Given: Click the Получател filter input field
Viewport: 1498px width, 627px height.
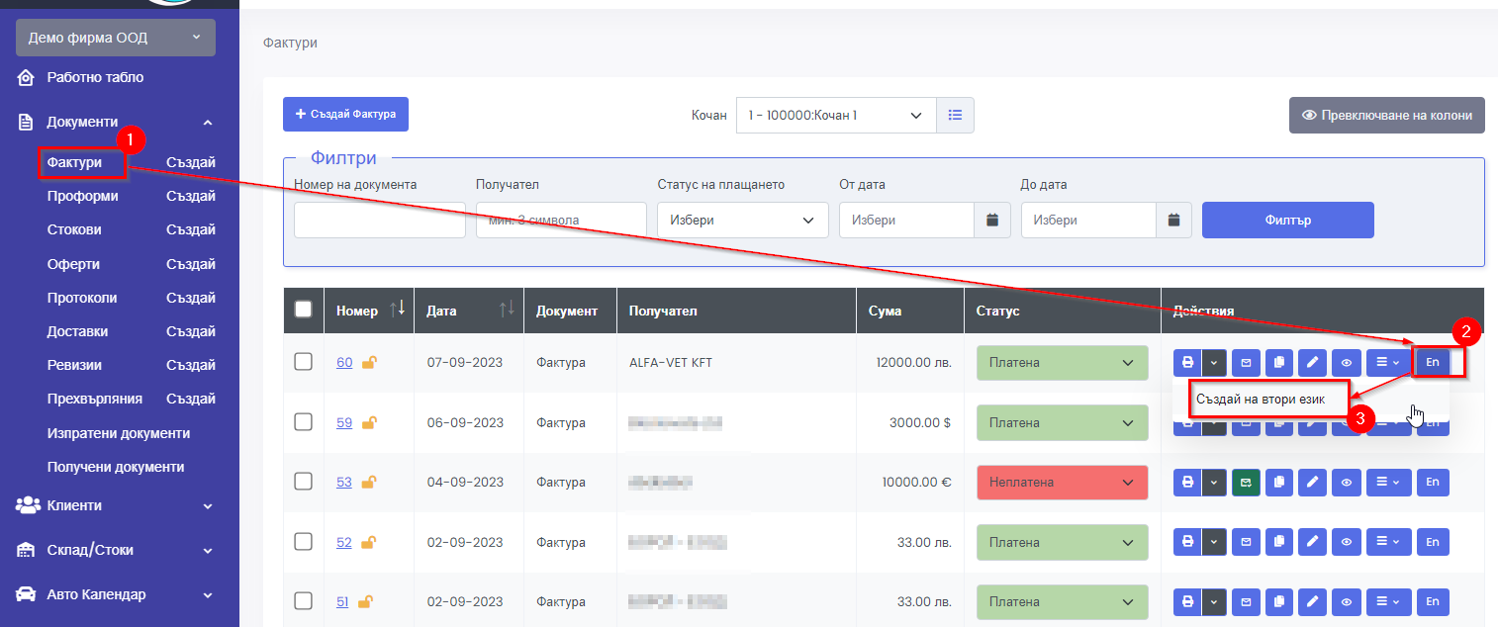Looking at the screenshot, I should click(x=560, y=220).
